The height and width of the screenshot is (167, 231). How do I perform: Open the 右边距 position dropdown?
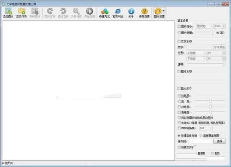(196, 53)
